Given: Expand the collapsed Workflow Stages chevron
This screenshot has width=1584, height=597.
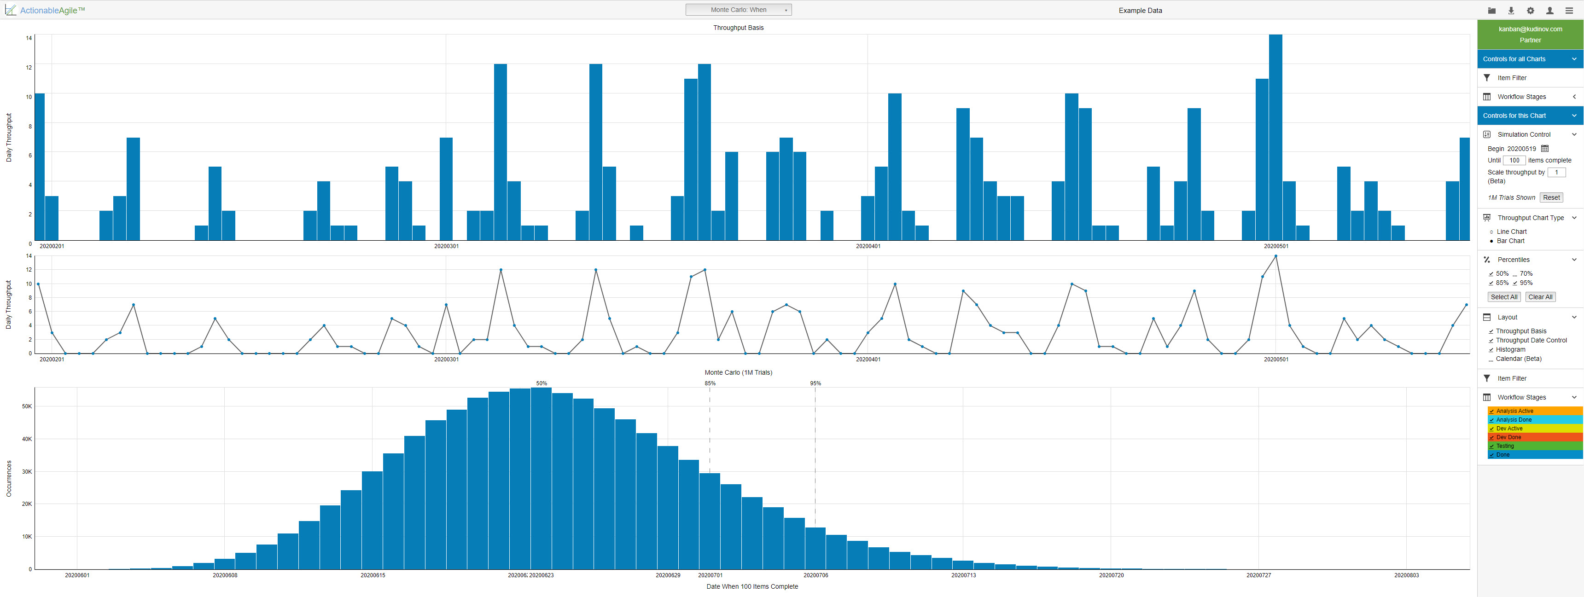Looking at the screenshot, I should click(1574, 97).
